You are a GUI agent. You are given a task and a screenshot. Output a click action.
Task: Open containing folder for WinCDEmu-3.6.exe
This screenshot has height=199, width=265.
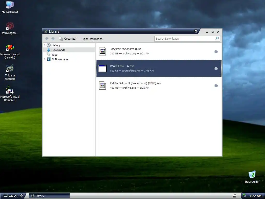coord(216,68)
